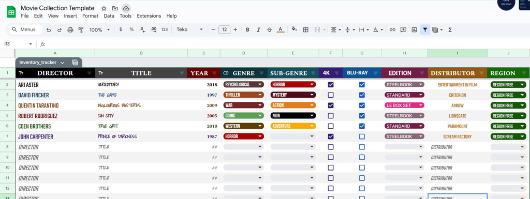
Task: Select the QUENTIN TARANTINO cell
Action: click(55, 105)
